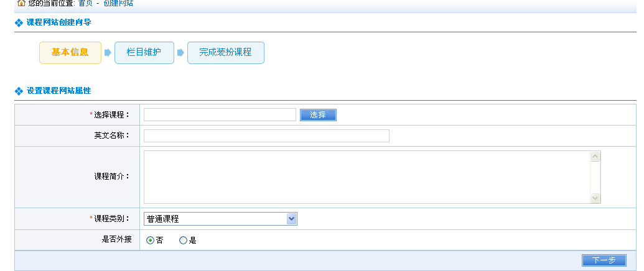Click the 下一步 button
This screenshot has width=644, height=271.
(604, 260)
